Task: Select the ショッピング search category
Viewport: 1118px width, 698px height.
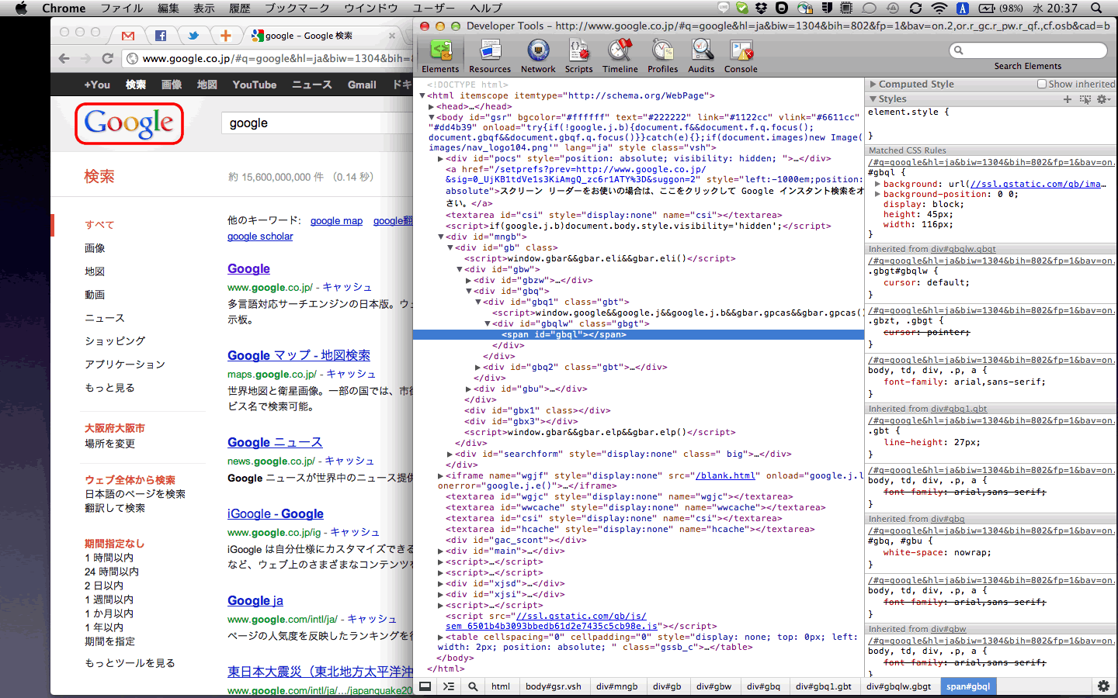Action: [x=115, y=341]
